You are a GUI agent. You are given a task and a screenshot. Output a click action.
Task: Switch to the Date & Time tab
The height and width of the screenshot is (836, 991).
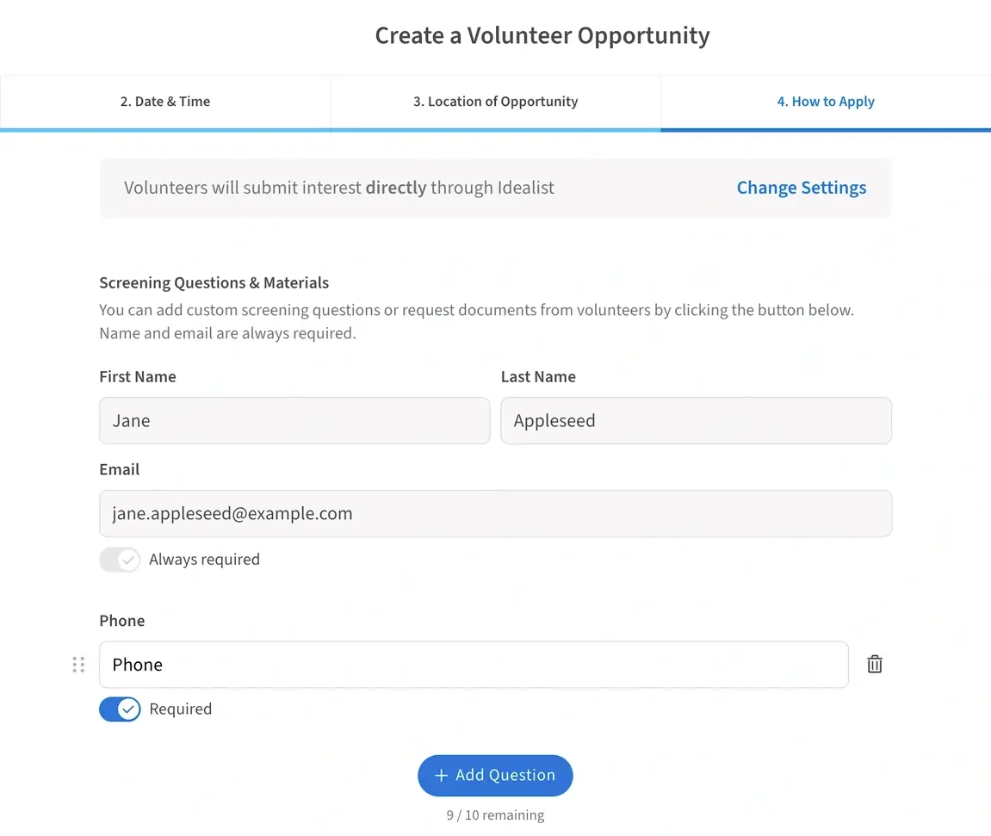[x=165, y=101]
